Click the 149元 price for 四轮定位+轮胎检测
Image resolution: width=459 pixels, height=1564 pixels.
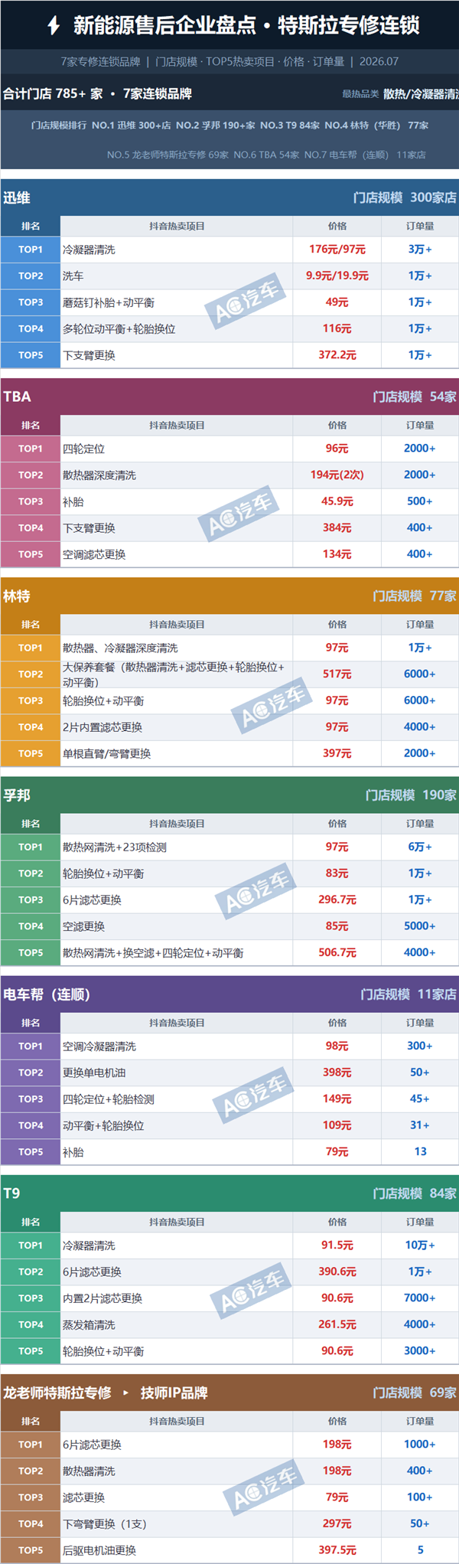[337, 1099]
